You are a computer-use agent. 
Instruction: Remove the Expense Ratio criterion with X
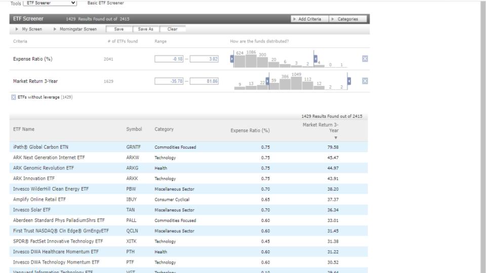[x=365, y=59]
